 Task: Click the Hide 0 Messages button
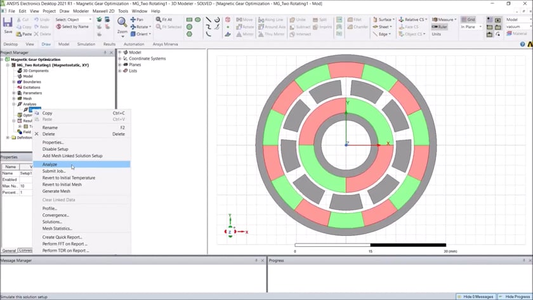475,297
